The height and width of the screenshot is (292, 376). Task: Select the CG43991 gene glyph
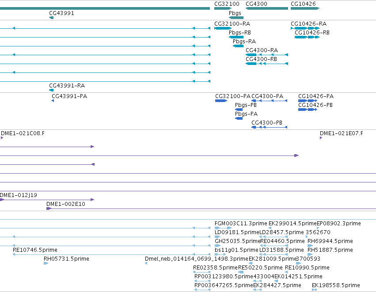(x=51, y=18)
